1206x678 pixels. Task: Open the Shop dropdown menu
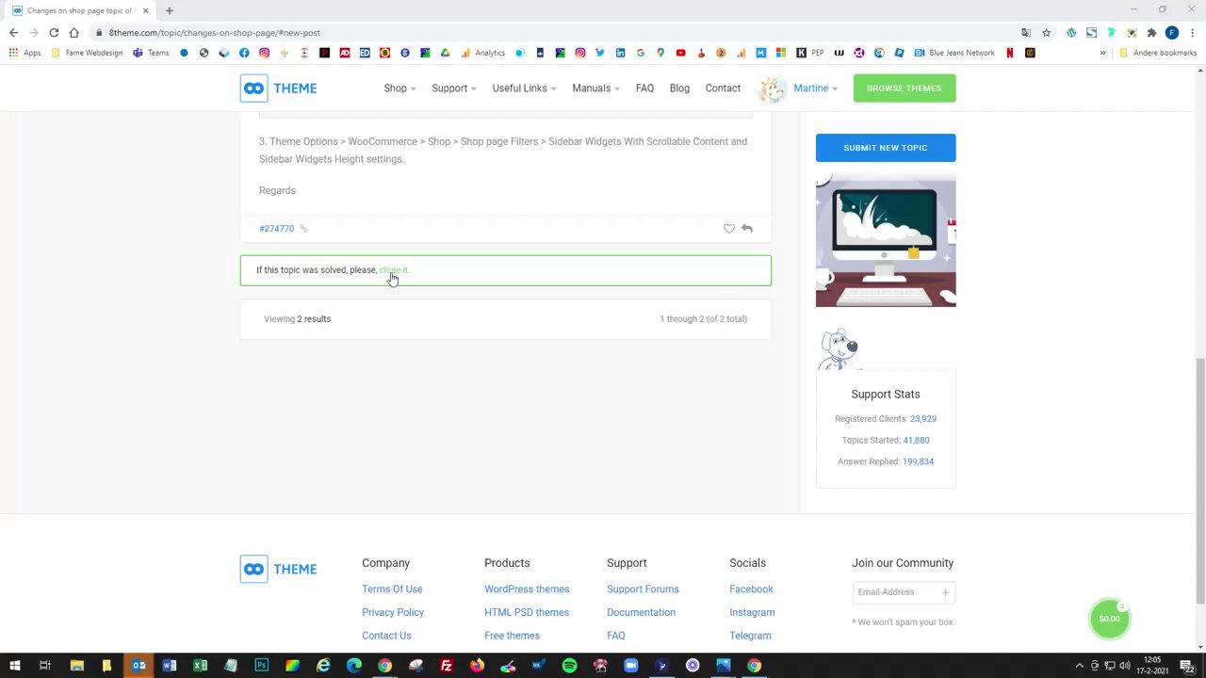click(x=399, y=89)
